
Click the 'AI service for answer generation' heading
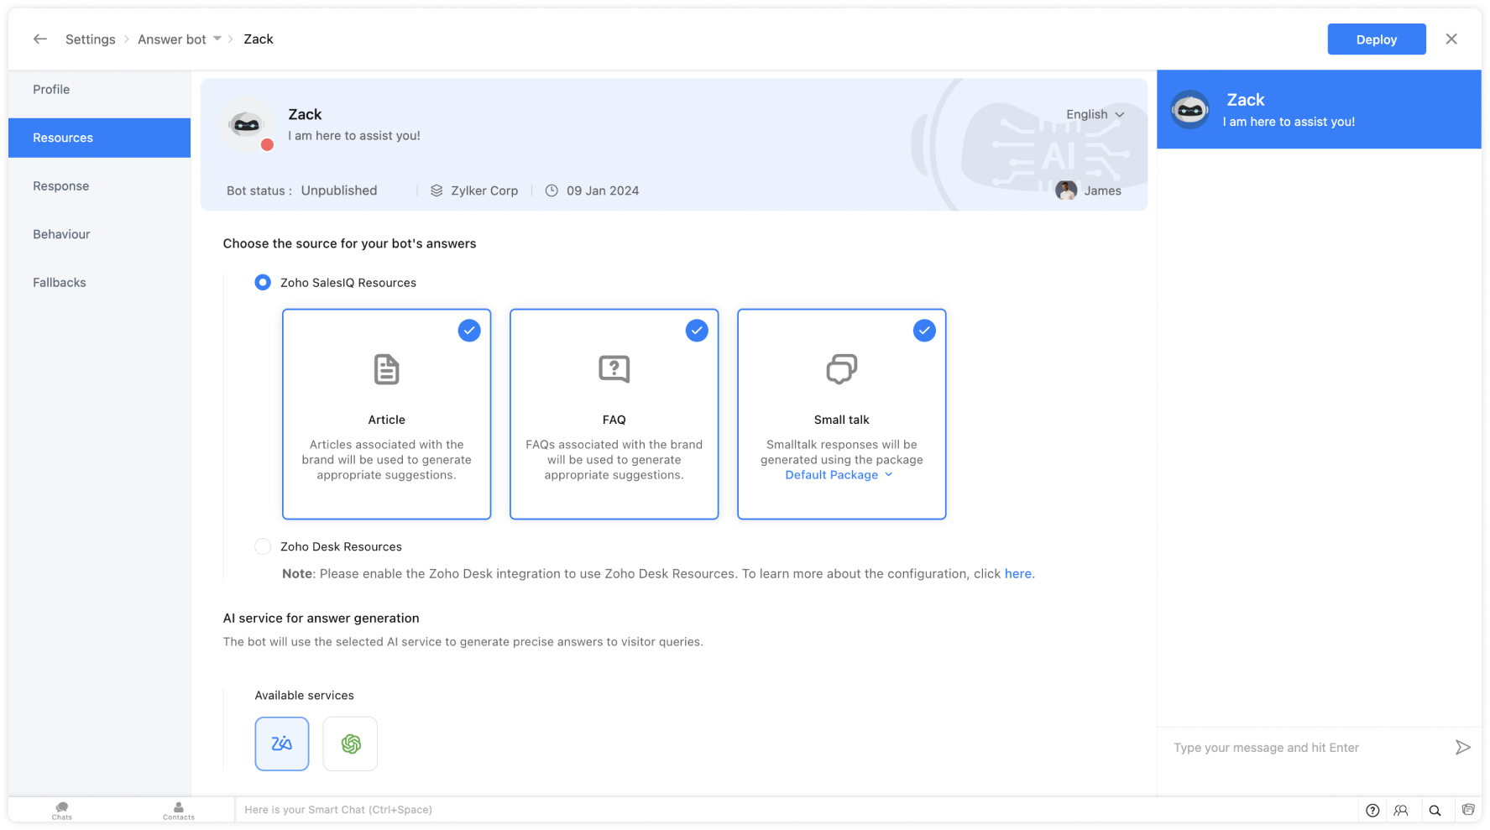[322, 619]
